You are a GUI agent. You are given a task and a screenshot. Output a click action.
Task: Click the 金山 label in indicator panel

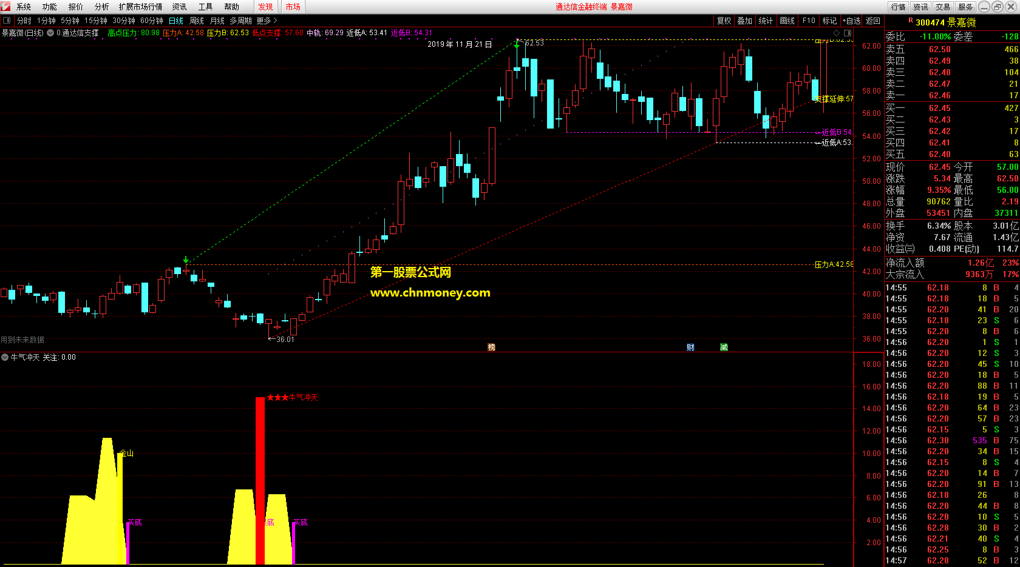[126, 453]
